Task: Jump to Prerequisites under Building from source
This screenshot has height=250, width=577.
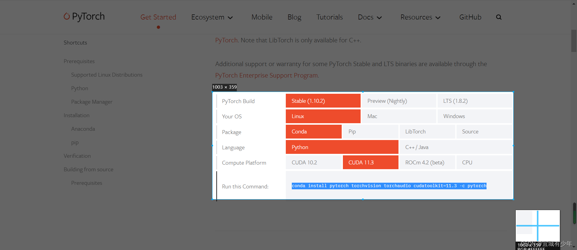Action: (87, 183)
